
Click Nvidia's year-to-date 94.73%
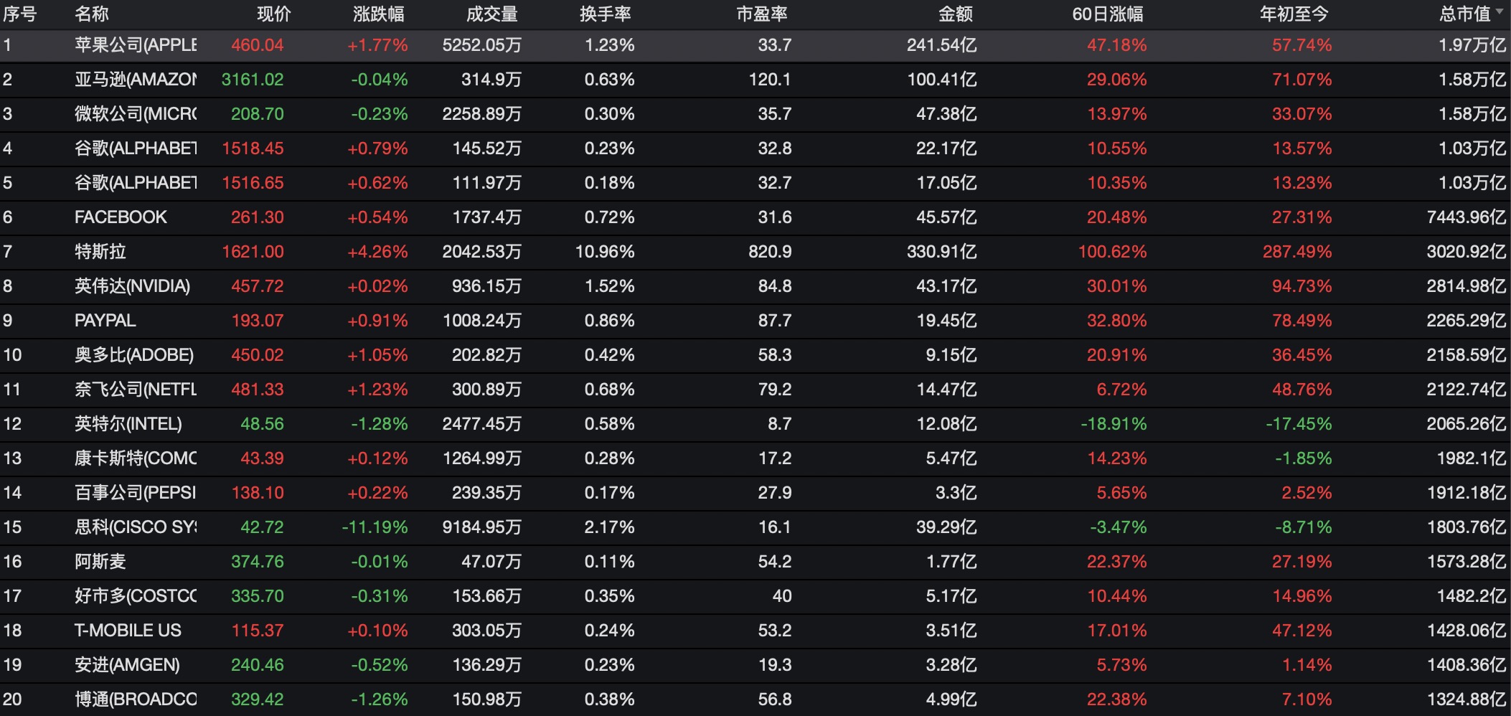click(x=1302, y=286)
